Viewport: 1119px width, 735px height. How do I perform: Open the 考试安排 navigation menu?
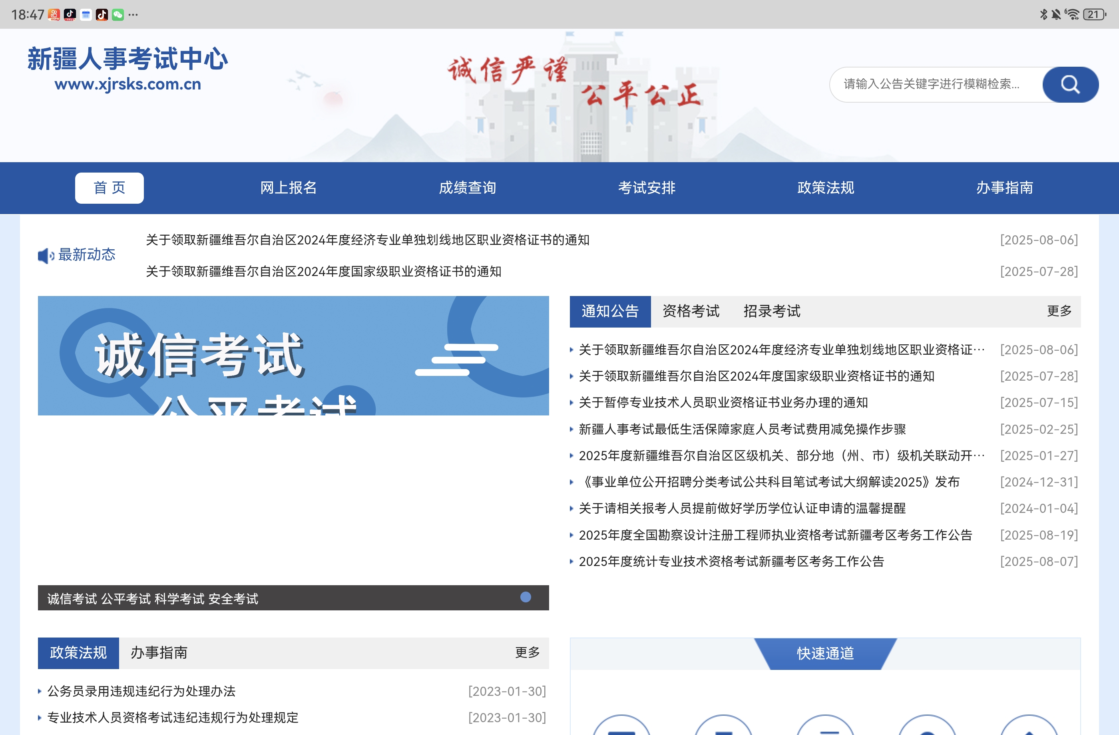(647, 187)
